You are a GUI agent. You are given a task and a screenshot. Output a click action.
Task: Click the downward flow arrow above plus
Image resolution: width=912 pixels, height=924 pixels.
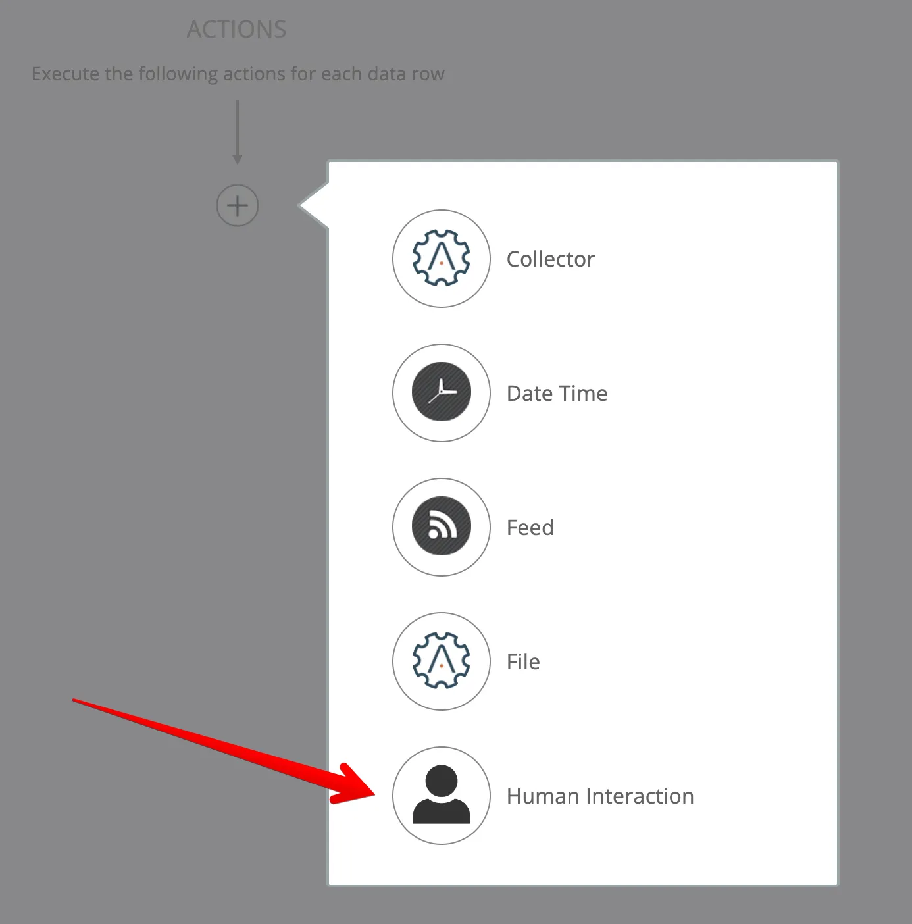point(238,132)
